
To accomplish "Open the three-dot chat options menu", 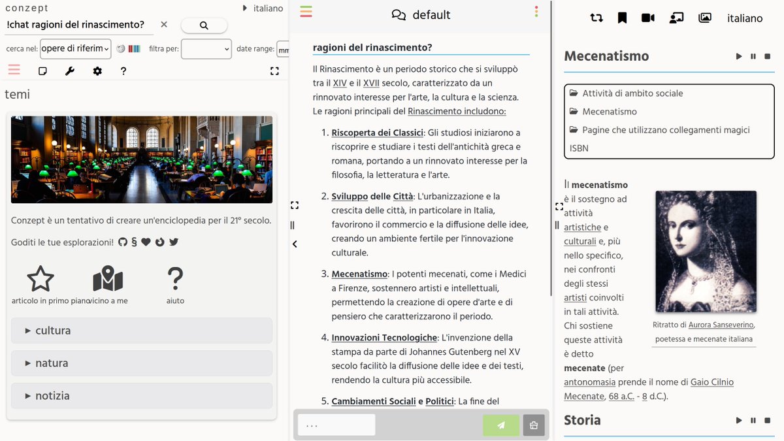I will point(536,12).
